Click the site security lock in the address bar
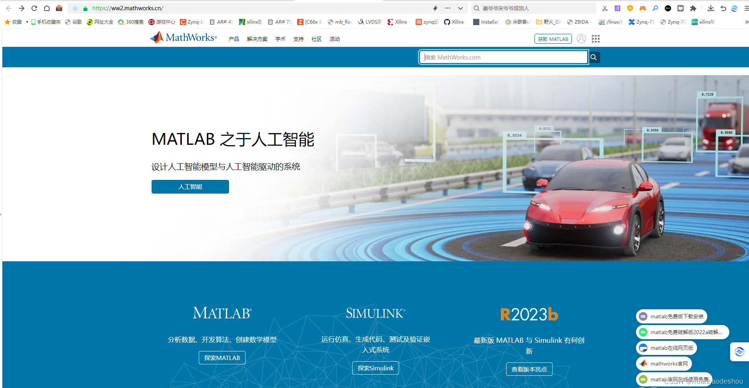Viewport: 749px width, 388px height. [85, 8]
